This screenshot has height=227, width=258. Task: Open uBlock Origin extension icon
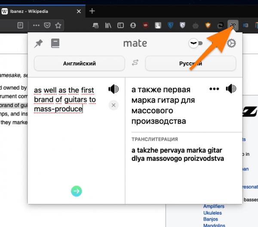[145, 25]
